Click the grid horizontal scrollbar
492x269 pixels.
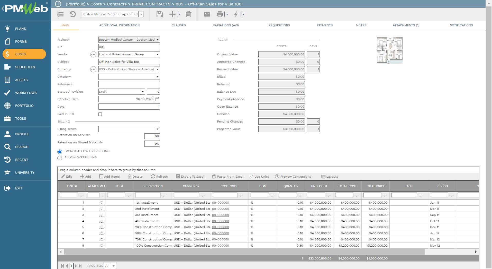click(244, 252)
